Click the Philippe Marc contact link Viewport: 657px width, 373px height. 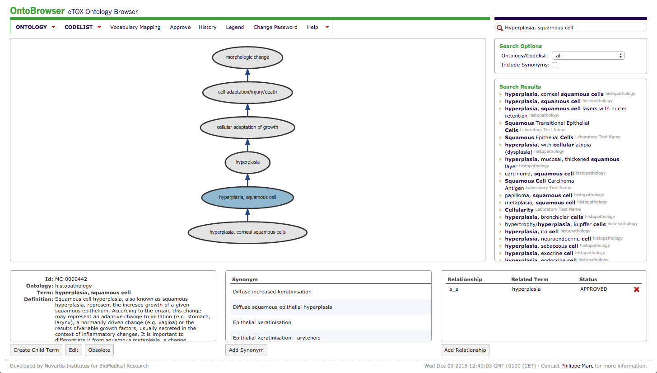[x=577, y=366]
